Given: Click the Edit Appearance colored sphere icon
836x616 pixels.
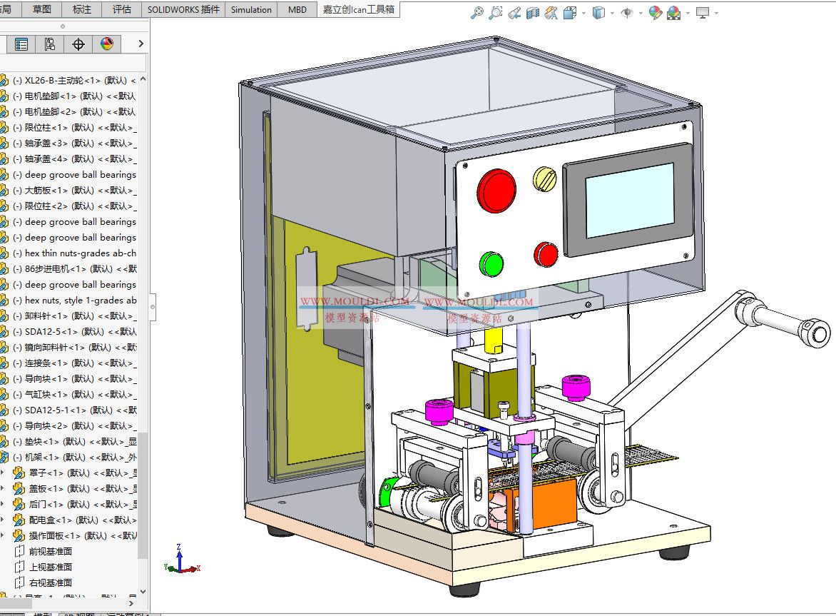Looking at the screenshot, I should (x=656, y=12).
